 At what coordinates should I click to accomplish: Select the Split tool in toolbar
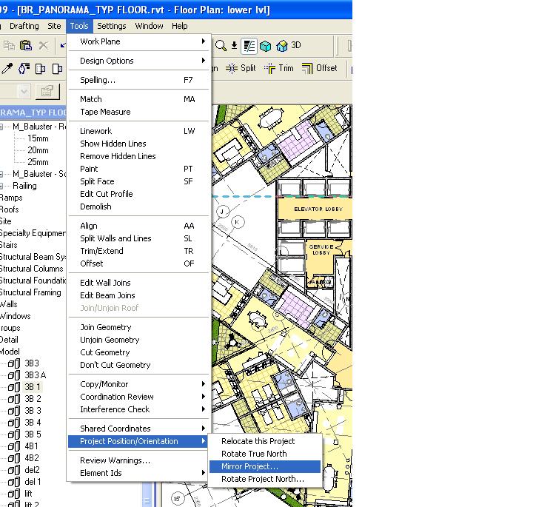point(241,68)
